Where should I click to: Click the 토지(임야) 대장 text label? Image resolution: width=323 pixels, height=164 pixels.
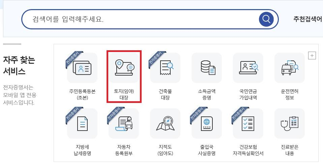click(x=124, y=94)
